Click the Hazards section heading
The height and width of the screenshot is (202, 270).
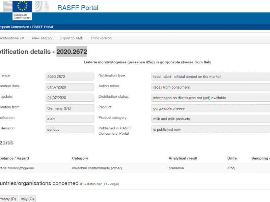[x=7, y=142]
